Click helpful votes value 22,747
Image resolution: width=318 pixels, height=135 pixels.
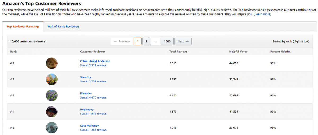click(x=234, y=80)
